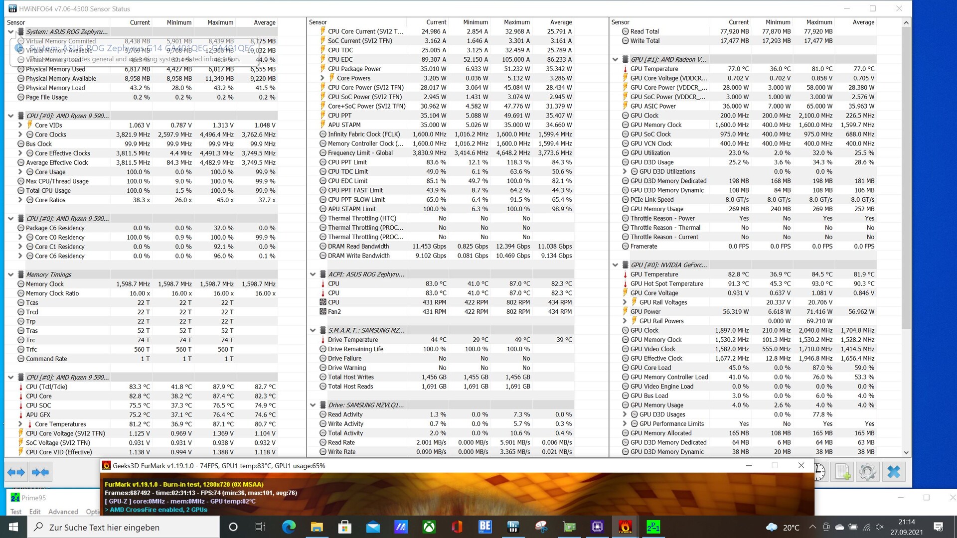Click the Cortana circle on the taskbar

233,527
